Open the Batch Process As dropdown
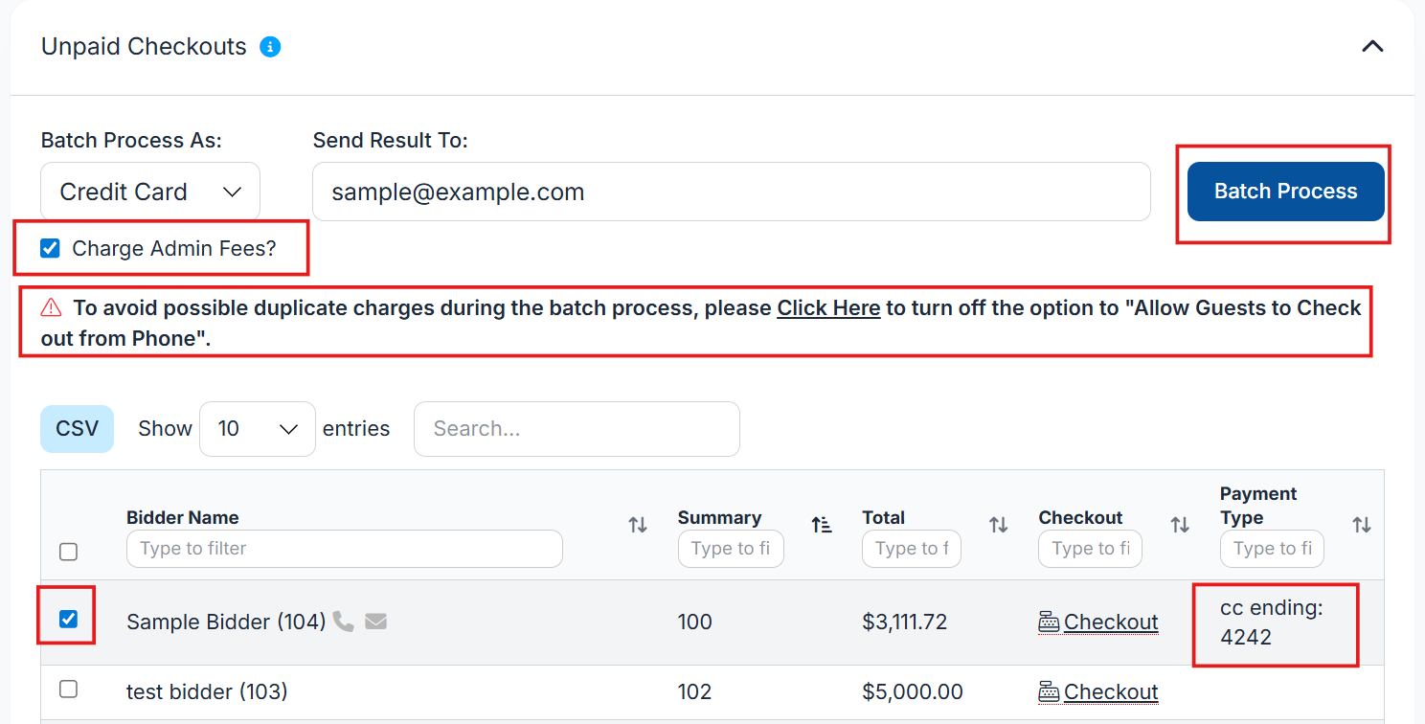Image resolution: width=1425 pixels, height=724 pixels. [150, 192]
